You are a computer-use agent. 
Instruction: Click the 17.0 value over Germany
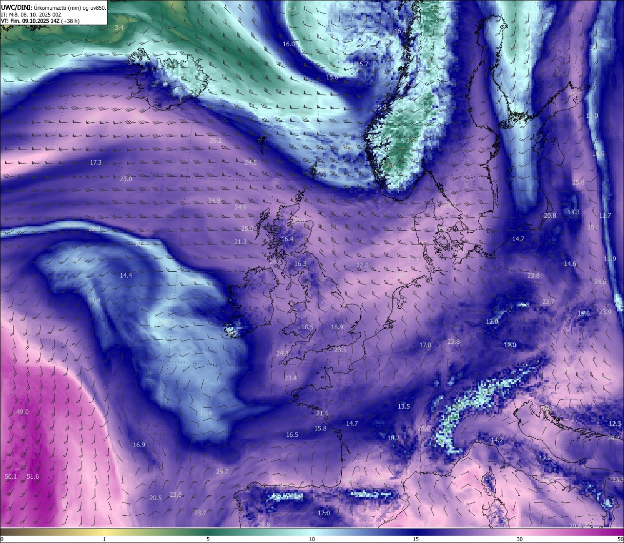(425, 345)
